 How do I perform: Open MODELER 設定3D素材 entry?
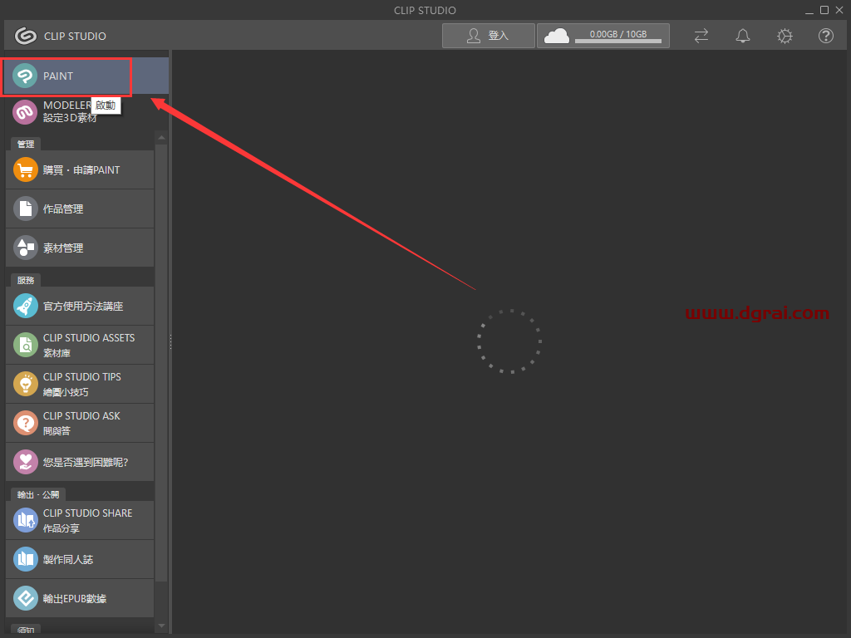(86, 112)
